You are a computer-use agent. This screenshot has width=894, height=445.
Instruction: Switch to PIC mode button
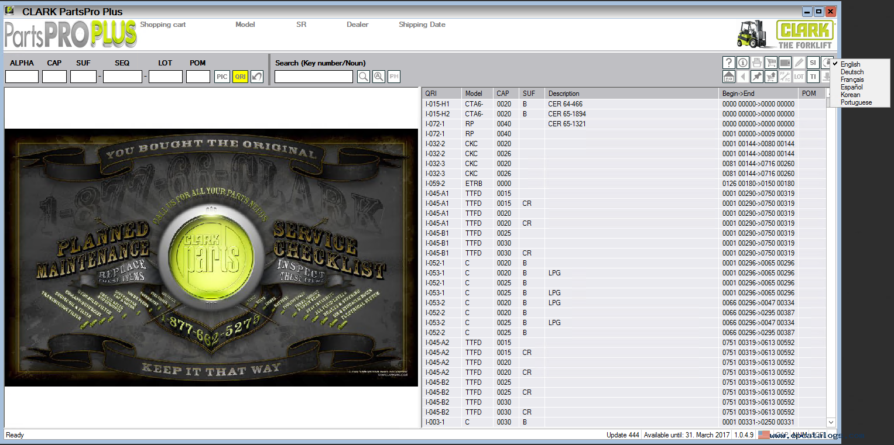coord(222,77)
